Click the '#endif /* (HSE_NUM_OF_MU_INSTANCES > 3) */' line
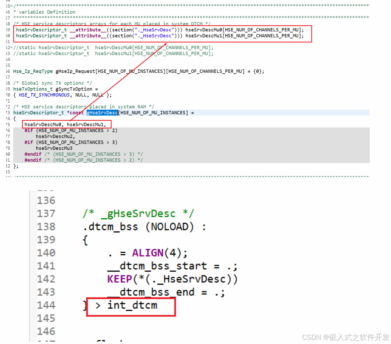Viewport: 391px width, 344px height. click(84, 154)
